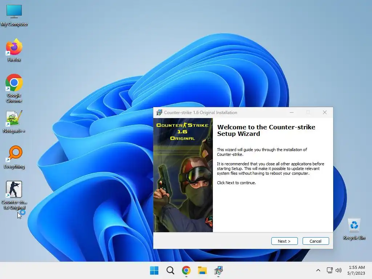Open network status tray icon
This screenshot has height=279, width=372.
(x=329, y=270)
